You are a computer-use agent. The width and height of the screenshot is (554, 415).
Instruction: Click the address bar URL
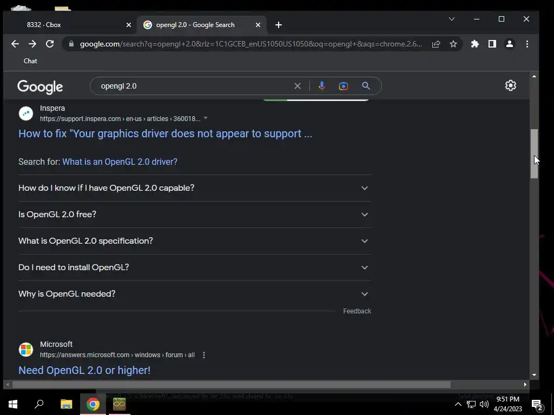(251, 44)
